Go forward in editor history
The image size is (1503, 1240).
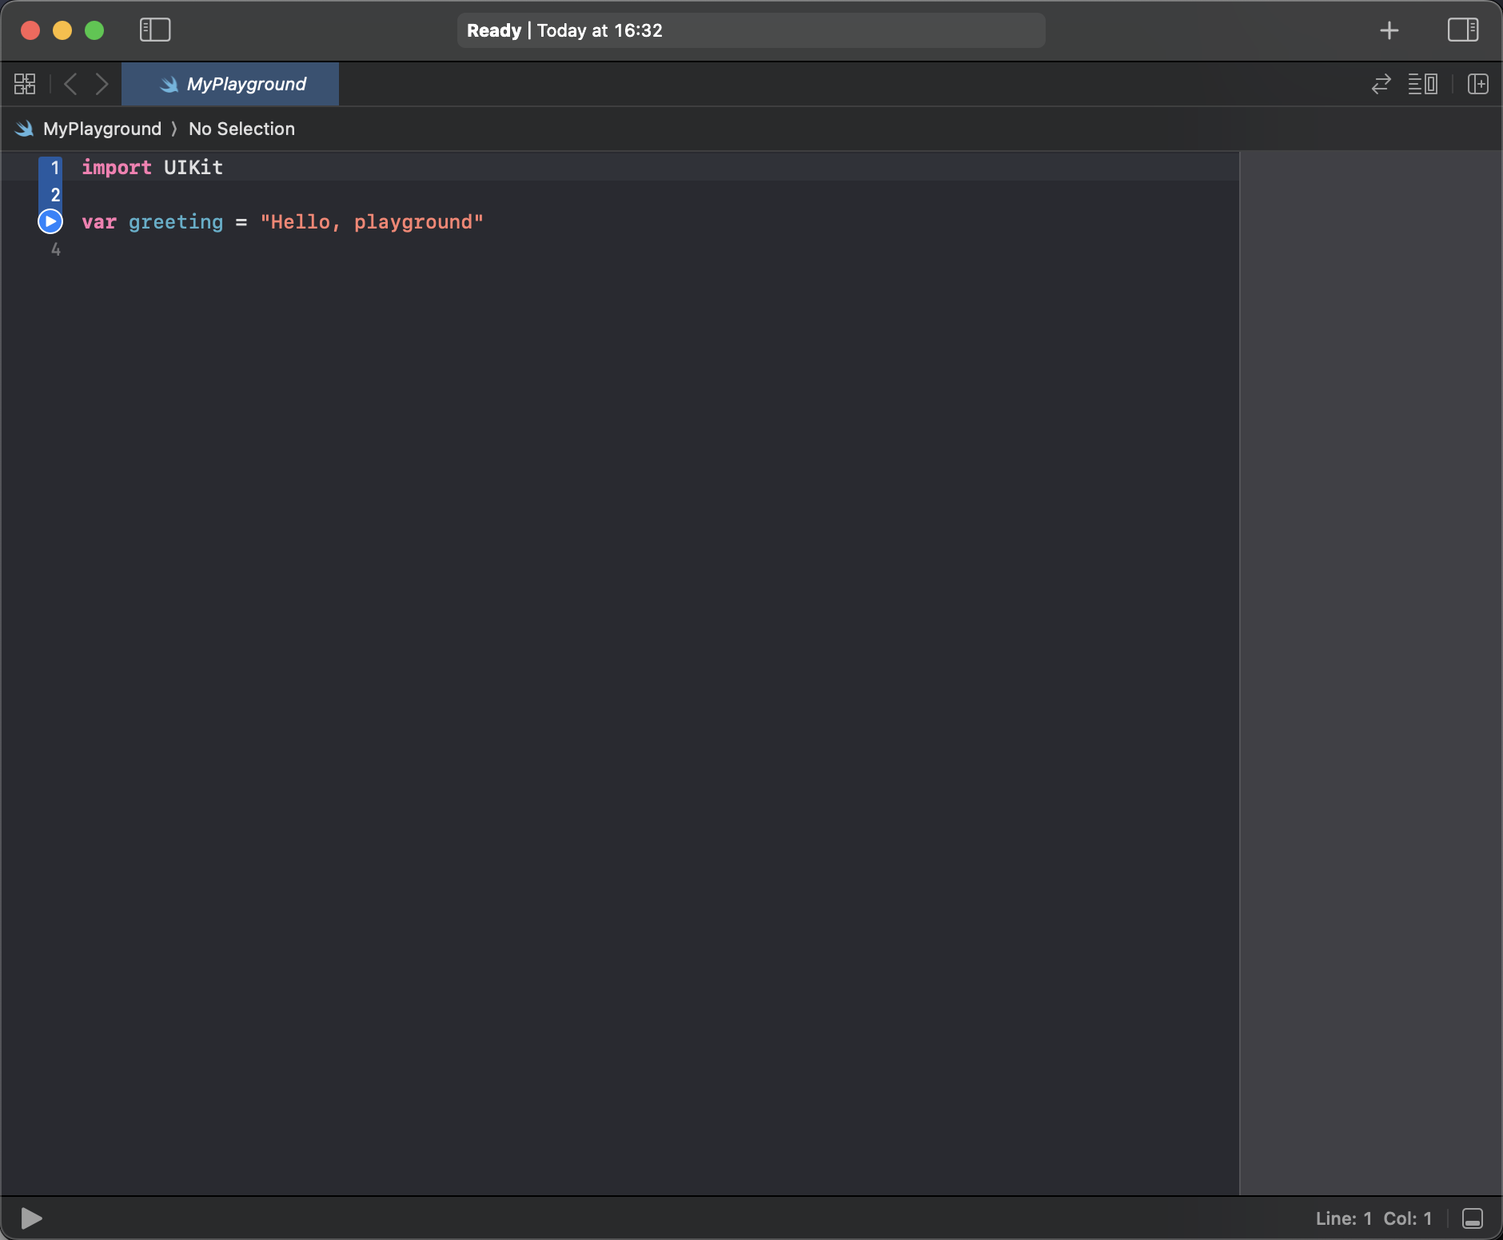[102, 84]
